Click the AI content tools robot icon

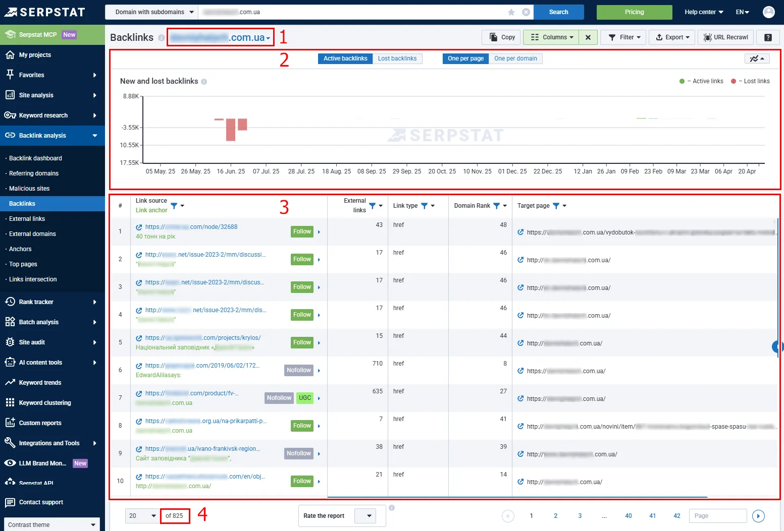[x=10, y=362]
